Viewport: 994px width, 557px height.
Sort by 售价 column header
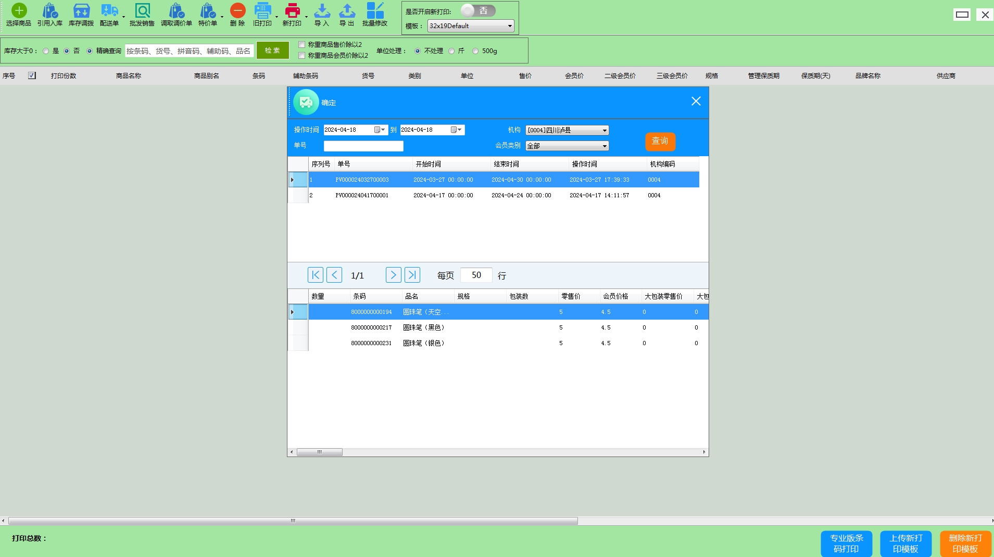(x=525, y=76)
